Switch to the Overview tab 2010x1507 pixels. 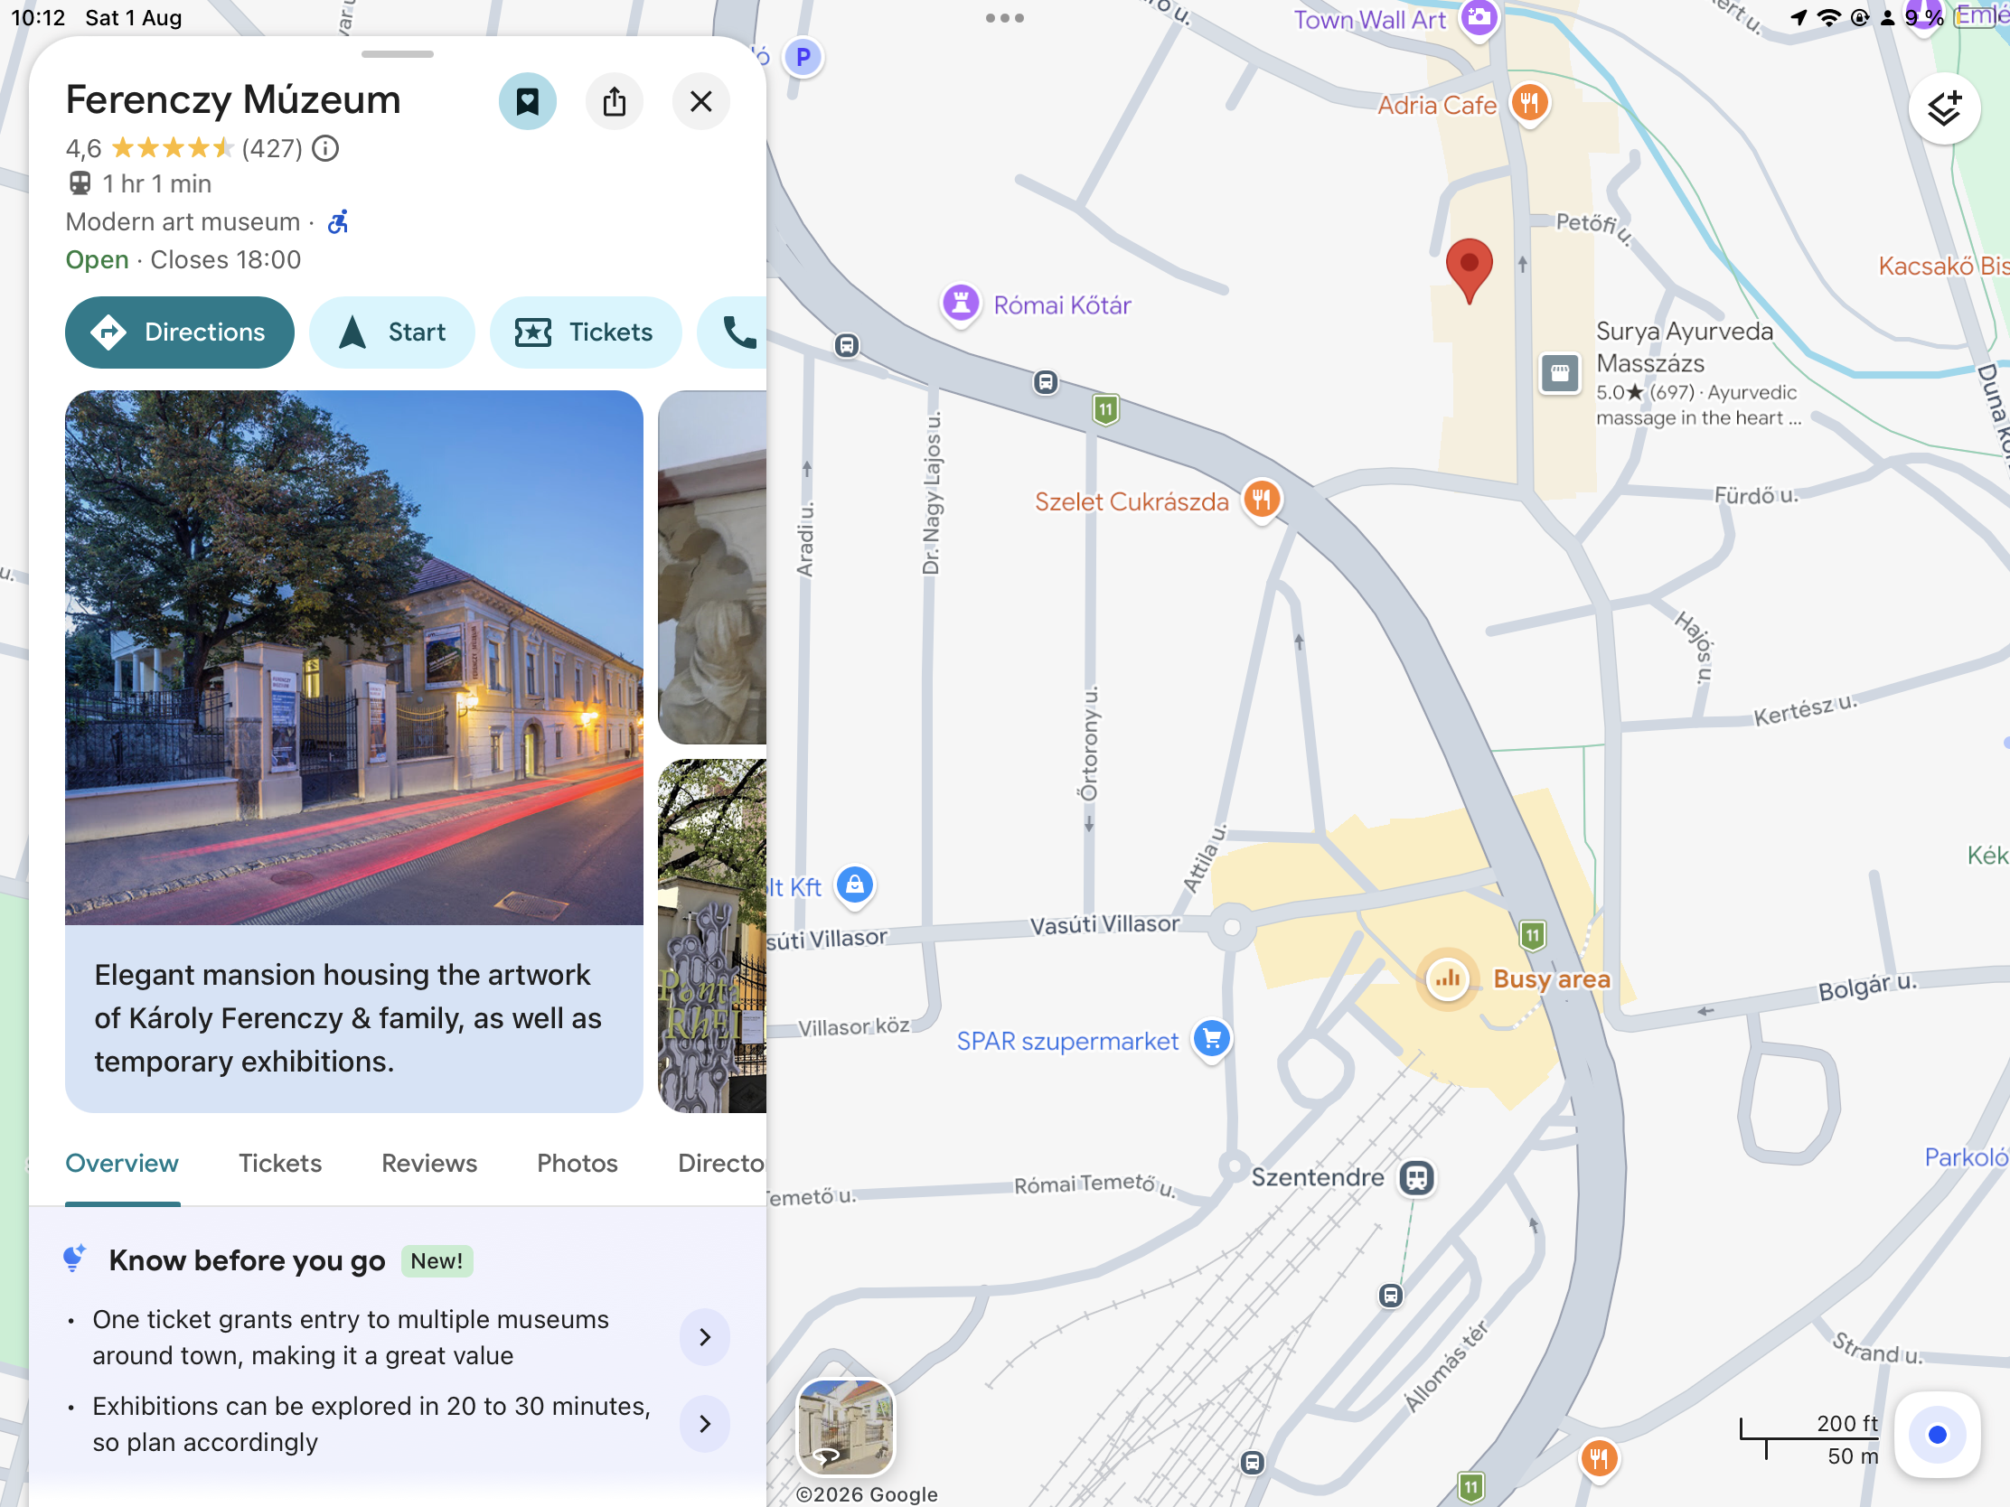tap(122, 1164)
